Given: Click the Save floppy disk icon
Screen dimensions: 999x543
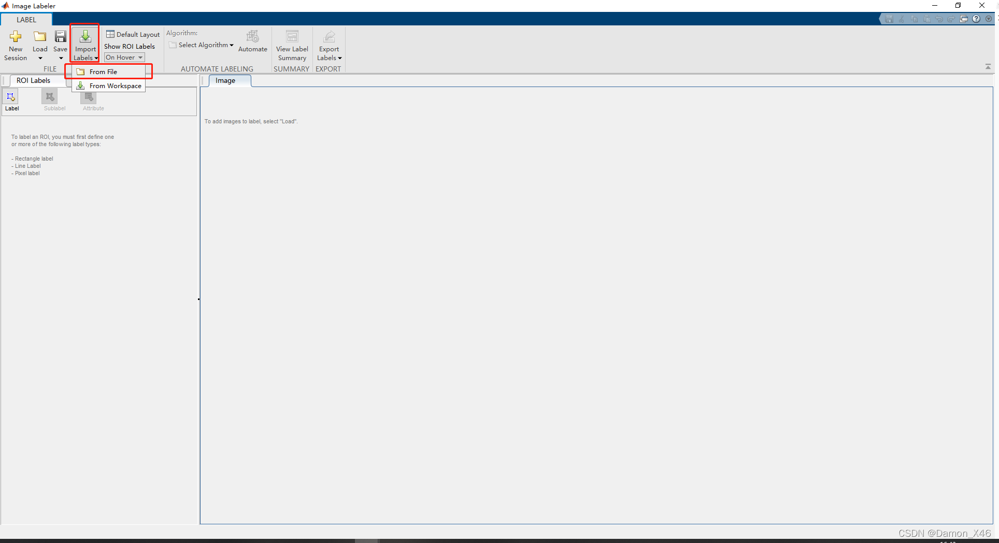Looking at the screenshot, I should pyautogui.click(x=61, y=36).
